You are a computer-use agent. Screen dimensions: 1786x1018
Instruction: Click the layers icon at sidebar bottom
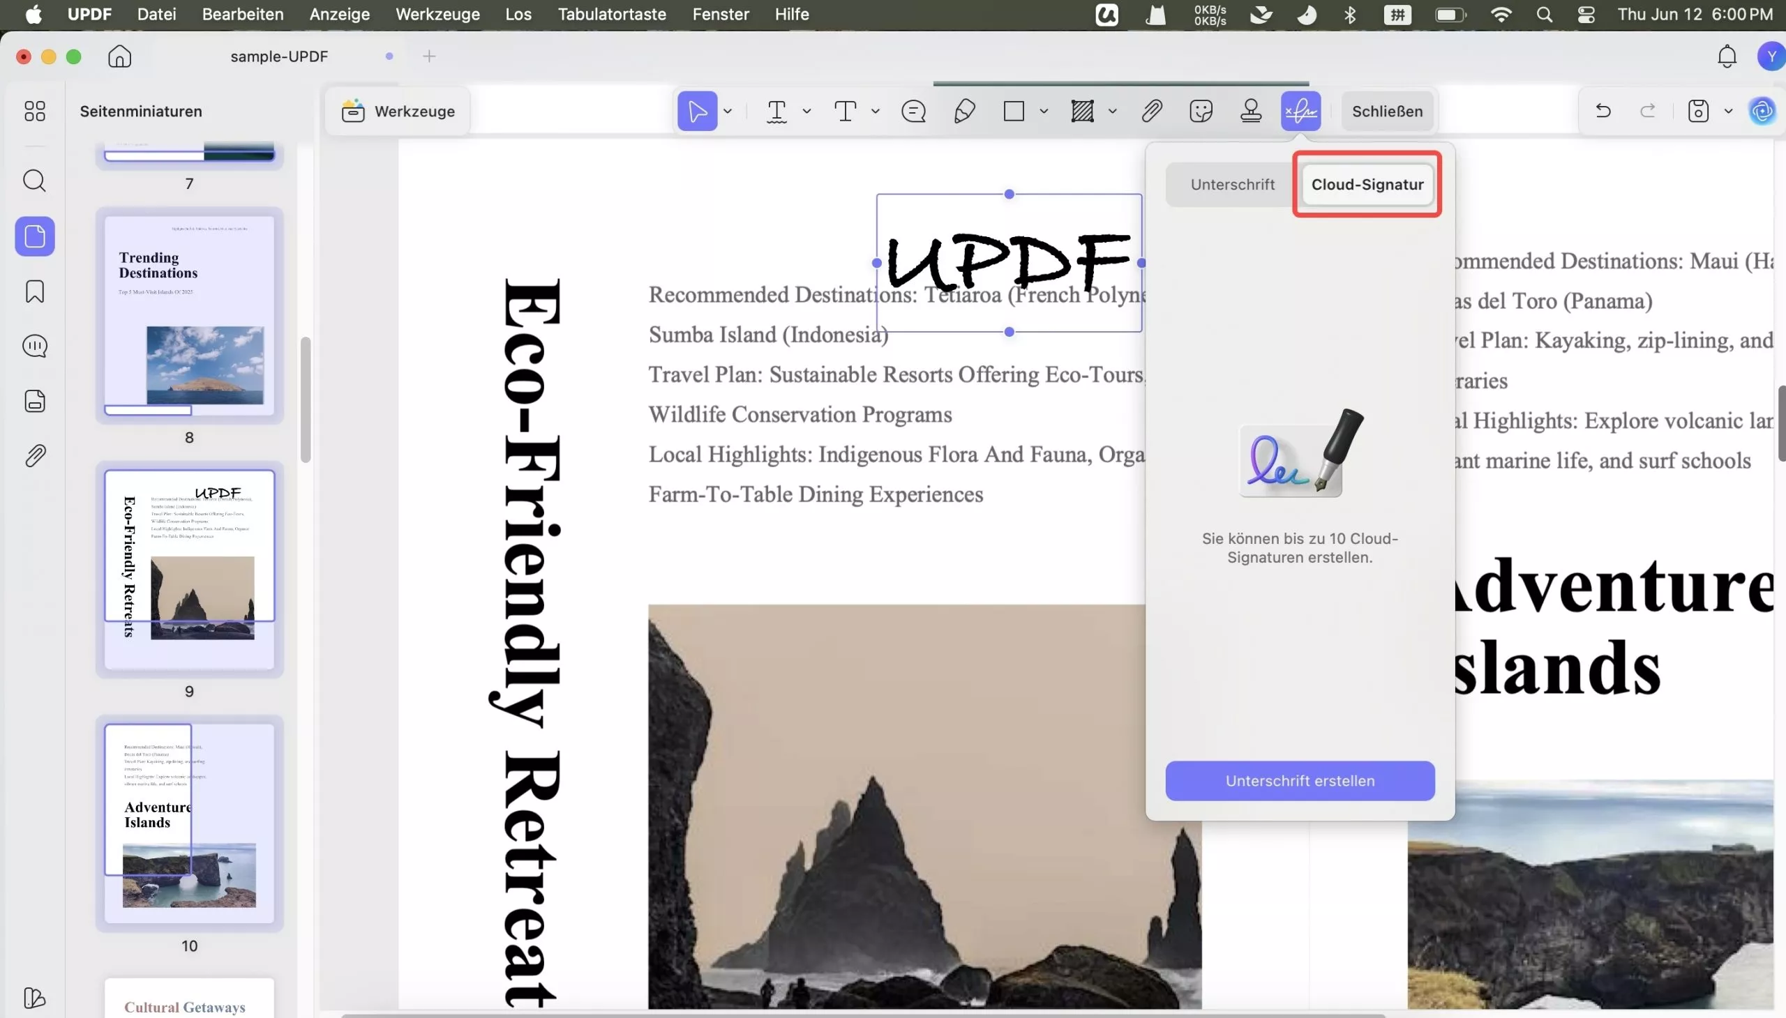click(x=34, y=998)
